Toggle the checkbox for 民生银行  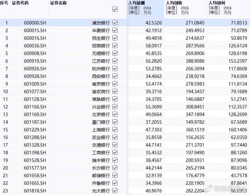click(x=115, y=38)
